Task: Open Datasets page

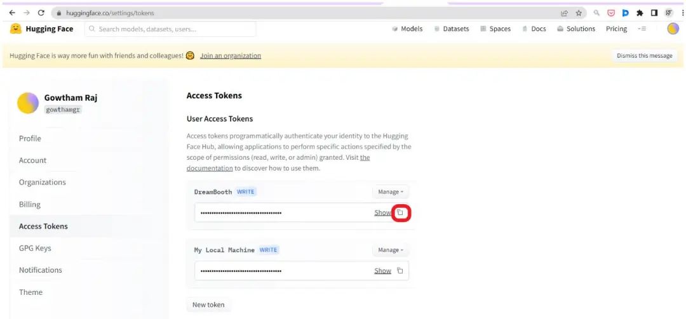Action: click(452, 29)
